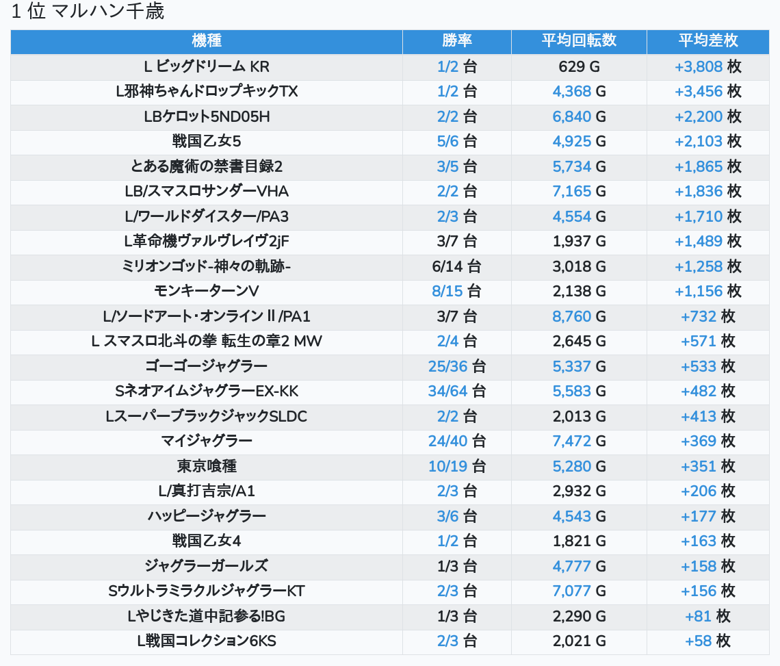Select the +413 枚 difference value

(708, 416)
